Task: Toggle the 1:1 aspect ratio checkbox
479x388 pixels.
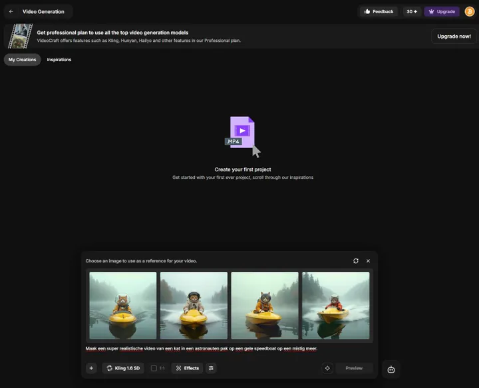Action: [x=154, y=368]
